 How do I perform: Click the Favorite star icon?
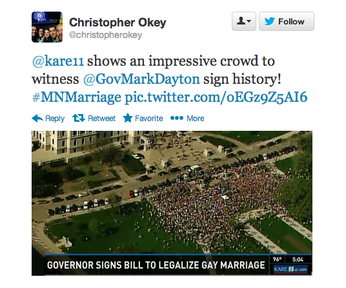(x=128, y=118)
